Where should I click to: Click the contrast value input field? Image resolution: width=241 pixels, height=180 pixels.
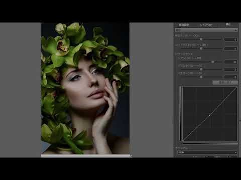click(230, 48)
